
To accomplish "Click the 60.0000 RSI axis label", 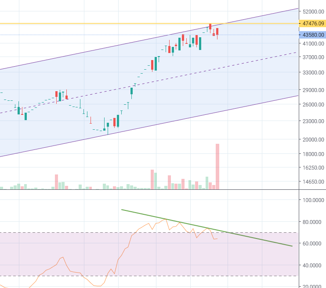I will click(312, 243).
